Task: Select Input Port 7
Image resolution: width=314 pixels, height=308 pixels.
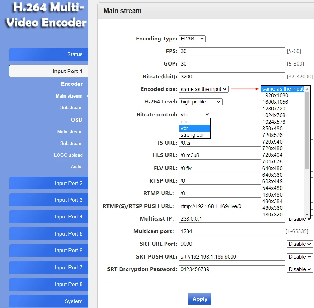Action: [x=49, y=267]
